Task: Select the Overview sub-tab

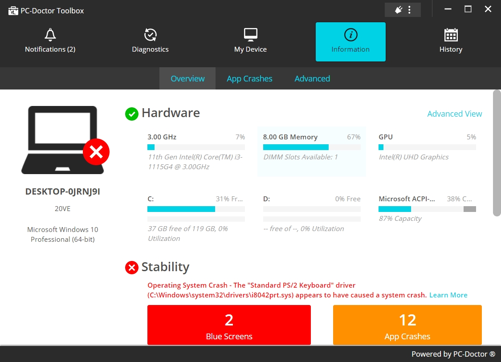Action: (x=187, y=79)
